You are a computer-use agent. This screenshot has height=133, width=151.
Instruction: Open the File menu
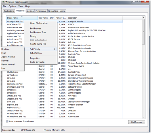pos(5,6)
